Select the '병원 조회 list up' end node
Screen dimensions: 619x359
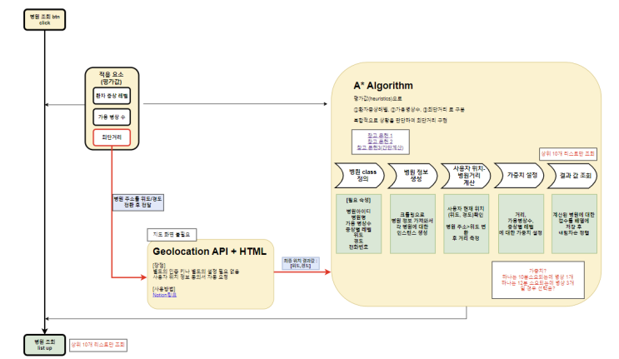(x=45, y=345)
